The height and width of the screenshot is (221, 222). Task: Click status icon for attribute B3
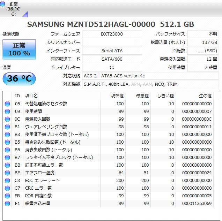(7, 135)
